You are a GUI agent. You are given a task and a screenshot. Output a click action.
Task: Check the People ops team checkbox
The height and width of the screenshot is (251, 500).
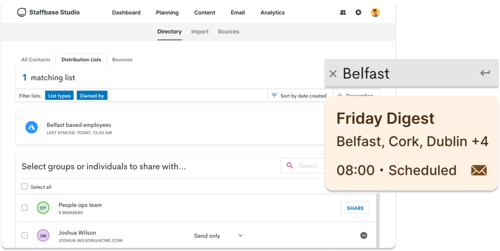pyautogui.click(x=24, y=208)
